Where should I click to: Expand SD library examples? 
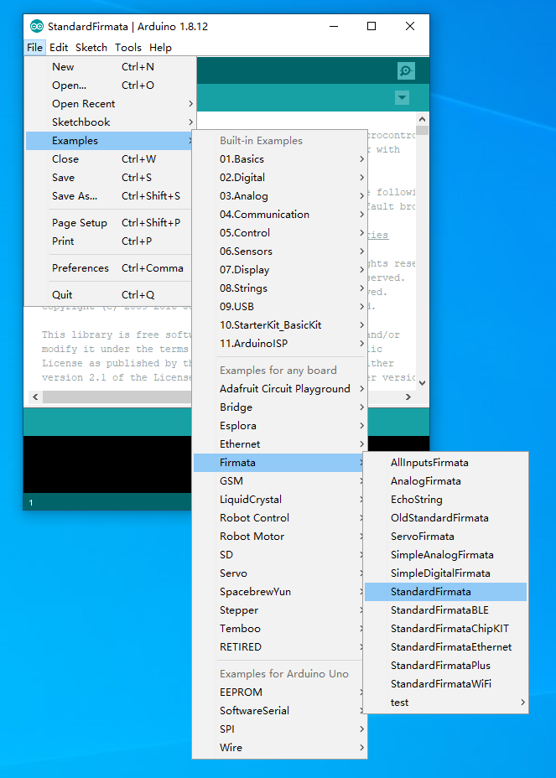(279, 555)
